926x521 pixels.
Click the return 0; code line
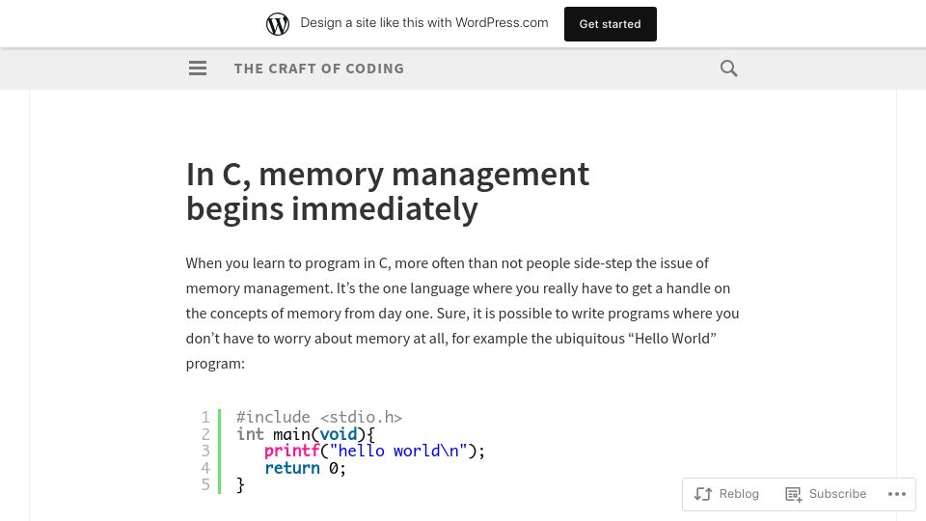[305, 468]
